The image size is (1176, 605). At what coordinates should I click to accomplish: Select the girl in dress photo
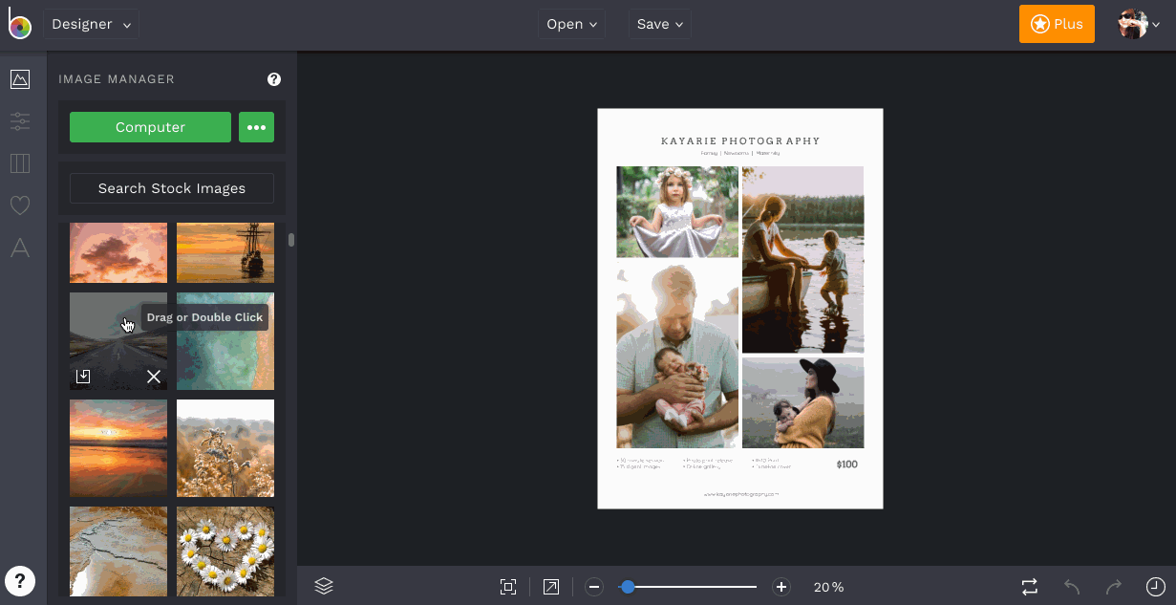(x=677, y=212)
